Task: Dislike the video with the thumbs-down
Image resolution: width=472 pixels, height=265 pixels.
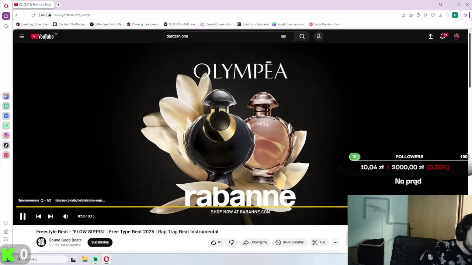Action: (232, 242)
